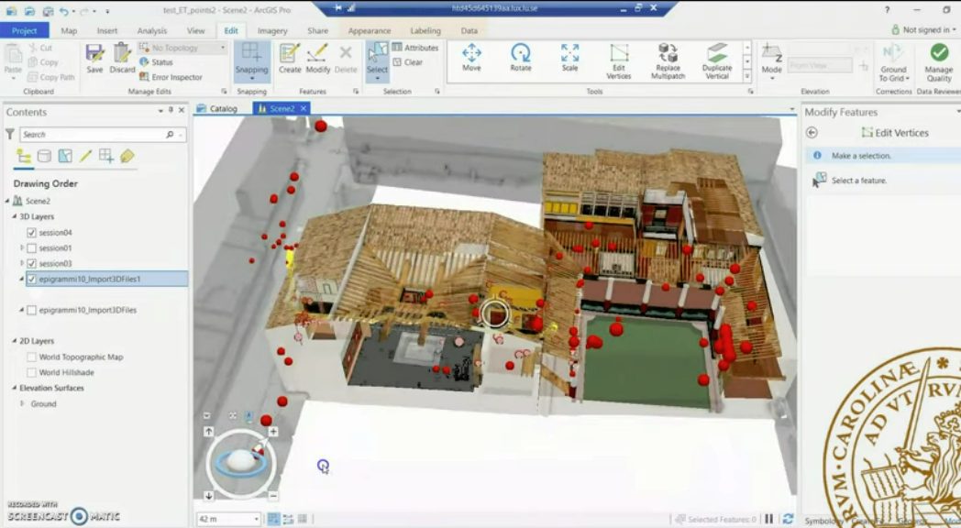Close the Scene2 view tab
The width and height of the screenshot is (961, 528).
point(304,108)
